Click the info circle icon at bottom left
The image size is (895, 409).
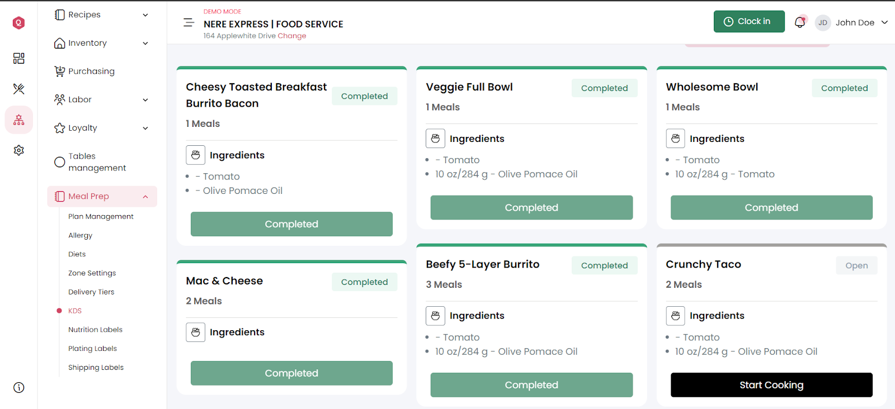click(x=19, y=388)
